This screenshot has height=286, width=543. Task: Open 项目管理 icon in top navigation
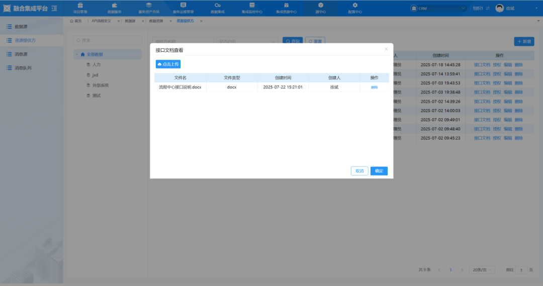click(80, 6)
